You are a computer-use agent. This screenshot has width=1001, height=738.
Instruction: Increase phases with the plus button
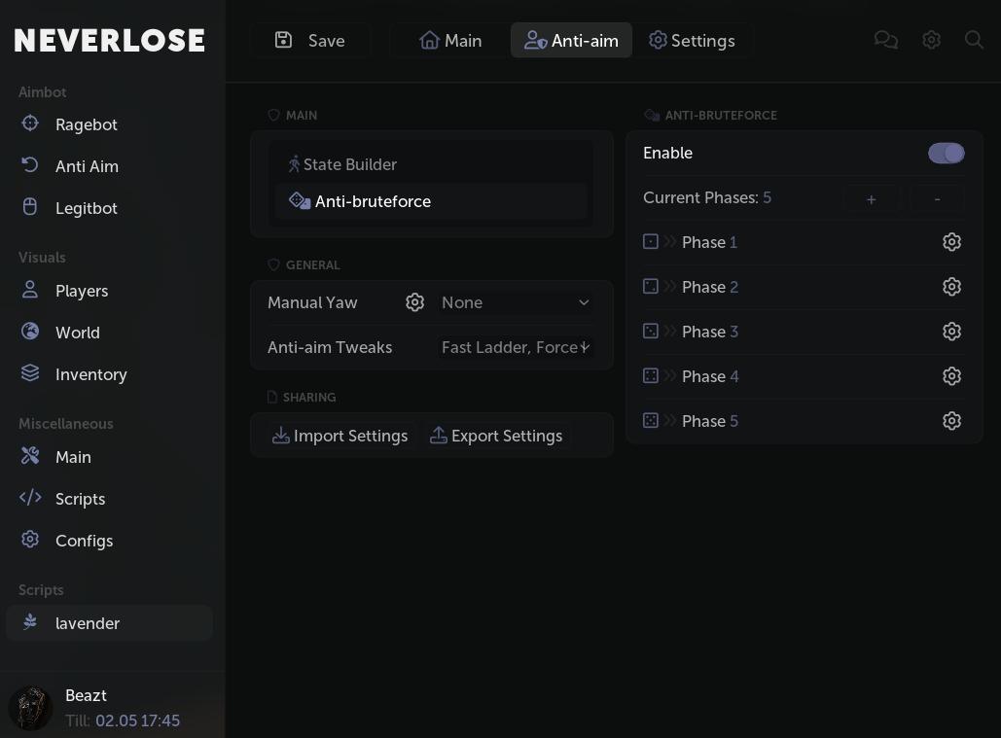pyautogui.click(x=871, y=198)
